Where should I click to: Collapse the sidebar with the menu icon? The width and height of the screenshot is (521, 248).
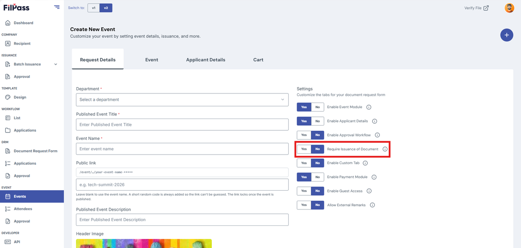point(57,7)
